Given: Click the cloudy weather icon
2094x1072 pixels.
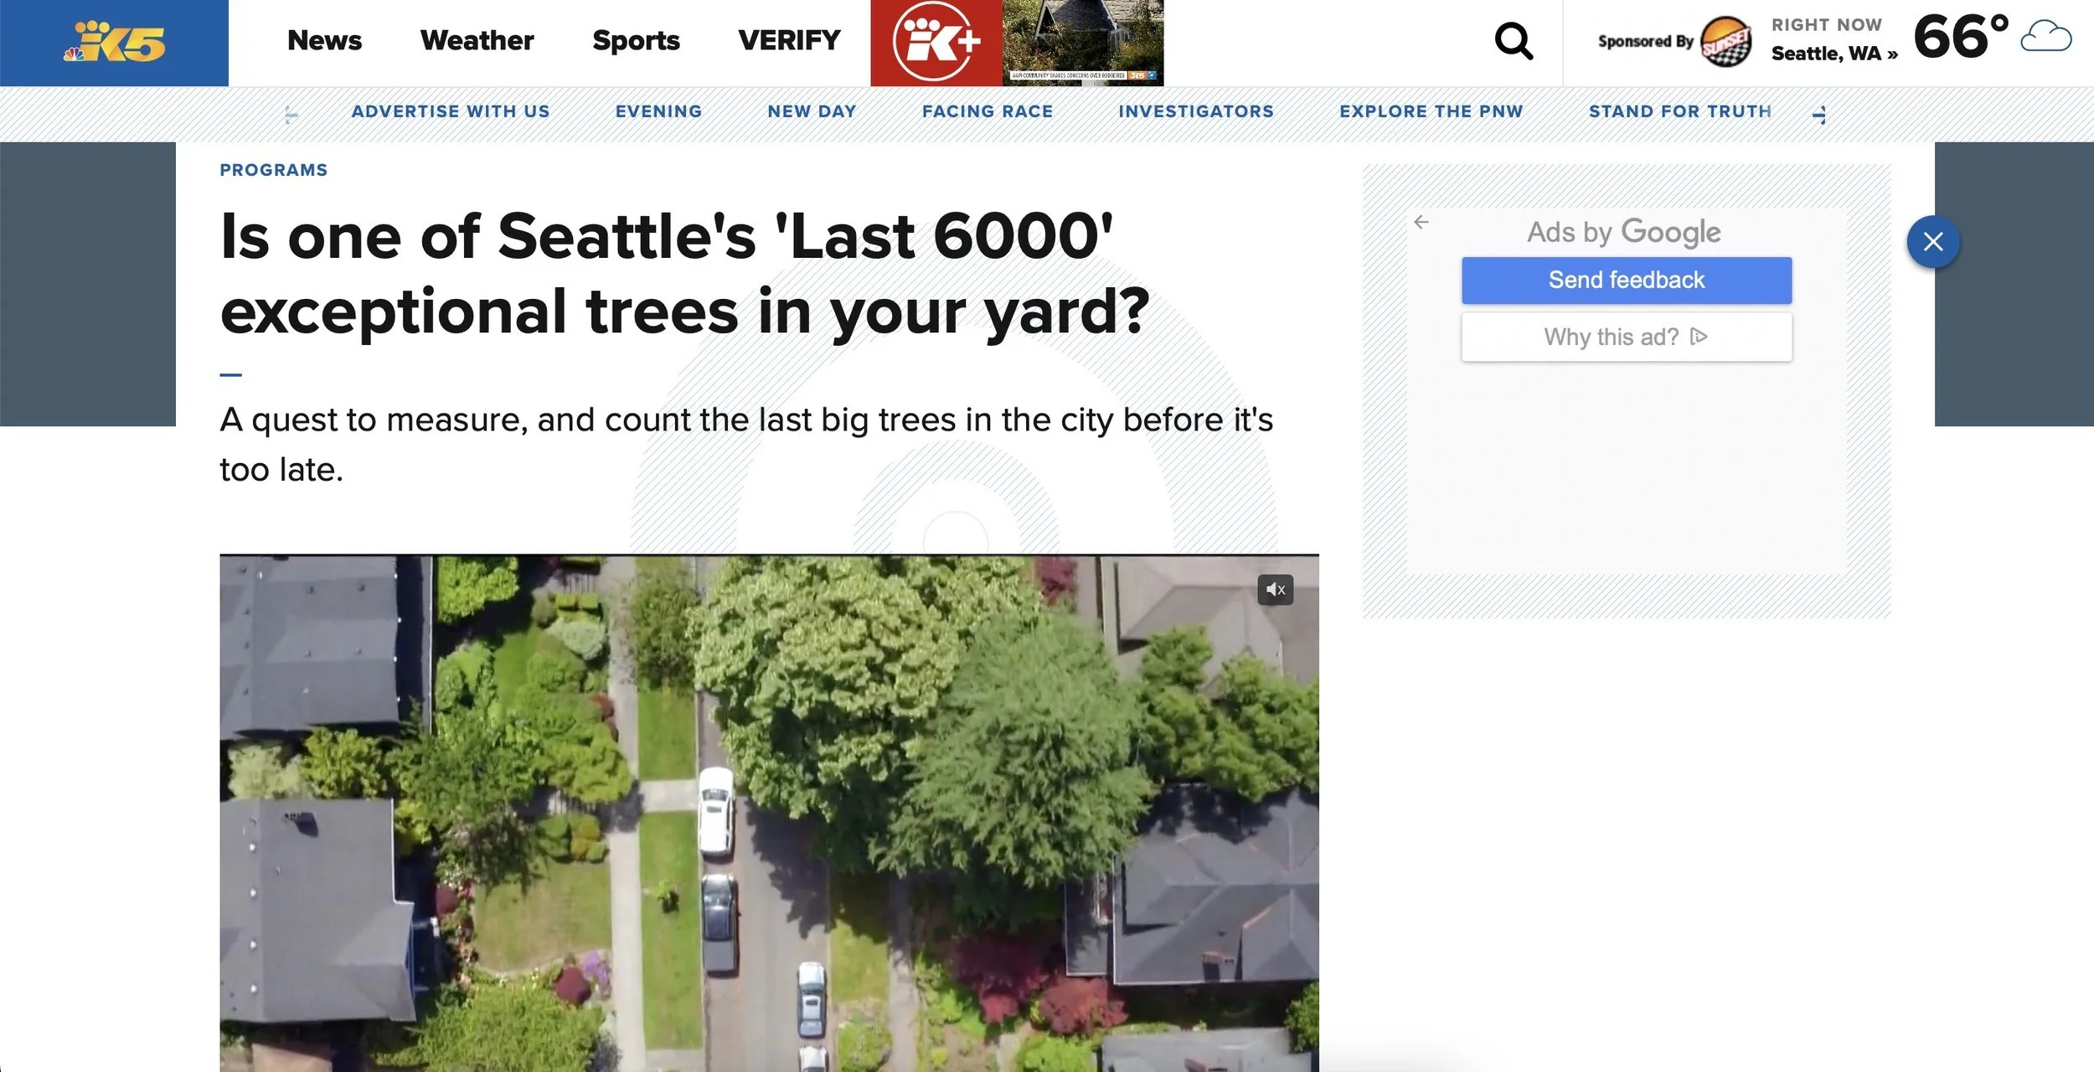Looking at the screenshot, I should pos(2045,38).
